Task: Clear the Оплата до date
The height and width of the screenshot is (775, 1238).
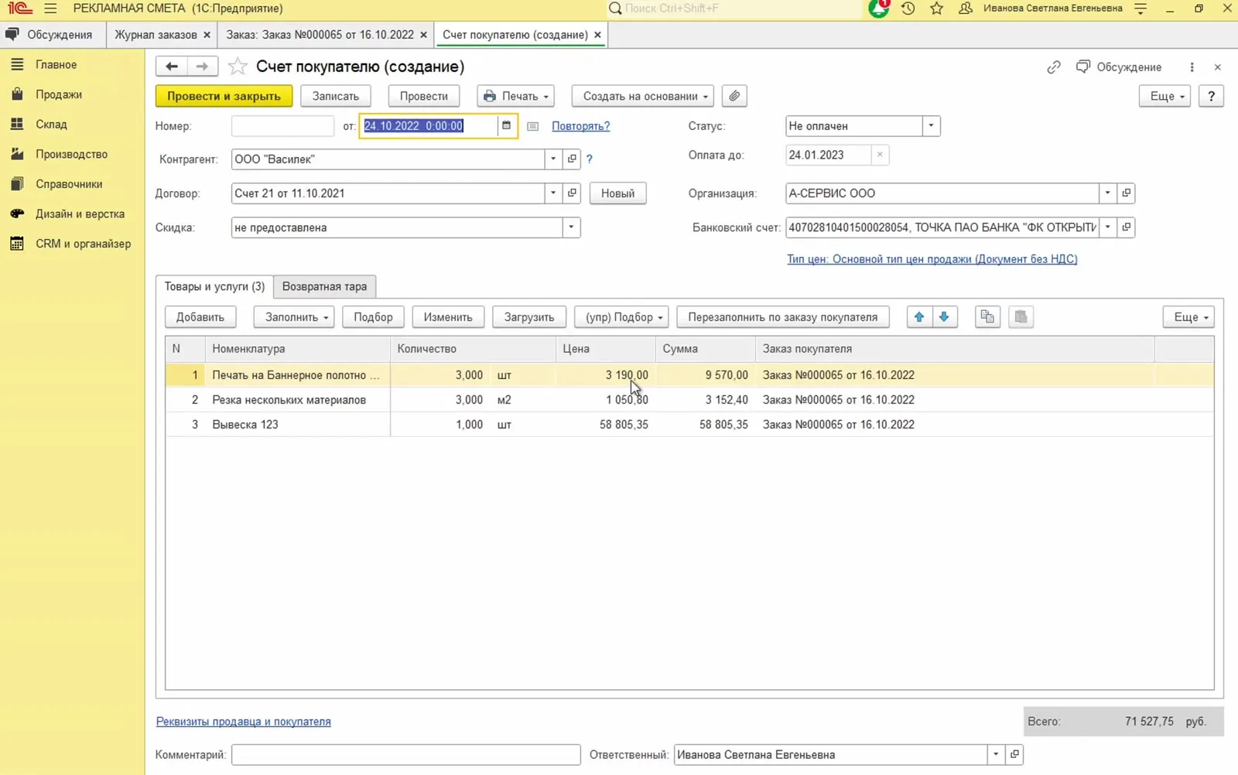Action: (880, 155)
